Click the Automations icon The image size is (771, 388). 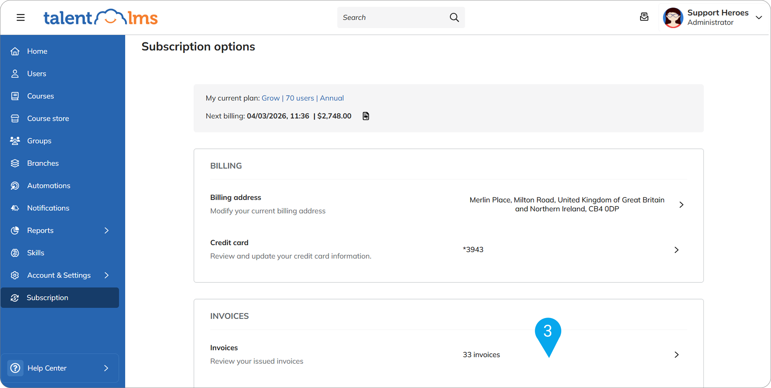15,185
